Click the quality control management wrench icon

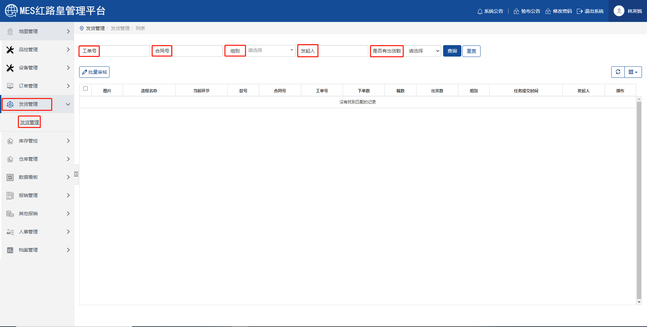[x=10, y=50]
